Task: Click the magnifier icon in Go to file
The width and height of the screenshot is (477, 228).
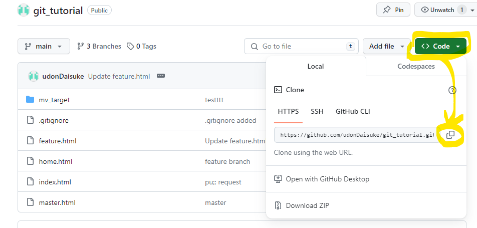Action: pos(254,47)
